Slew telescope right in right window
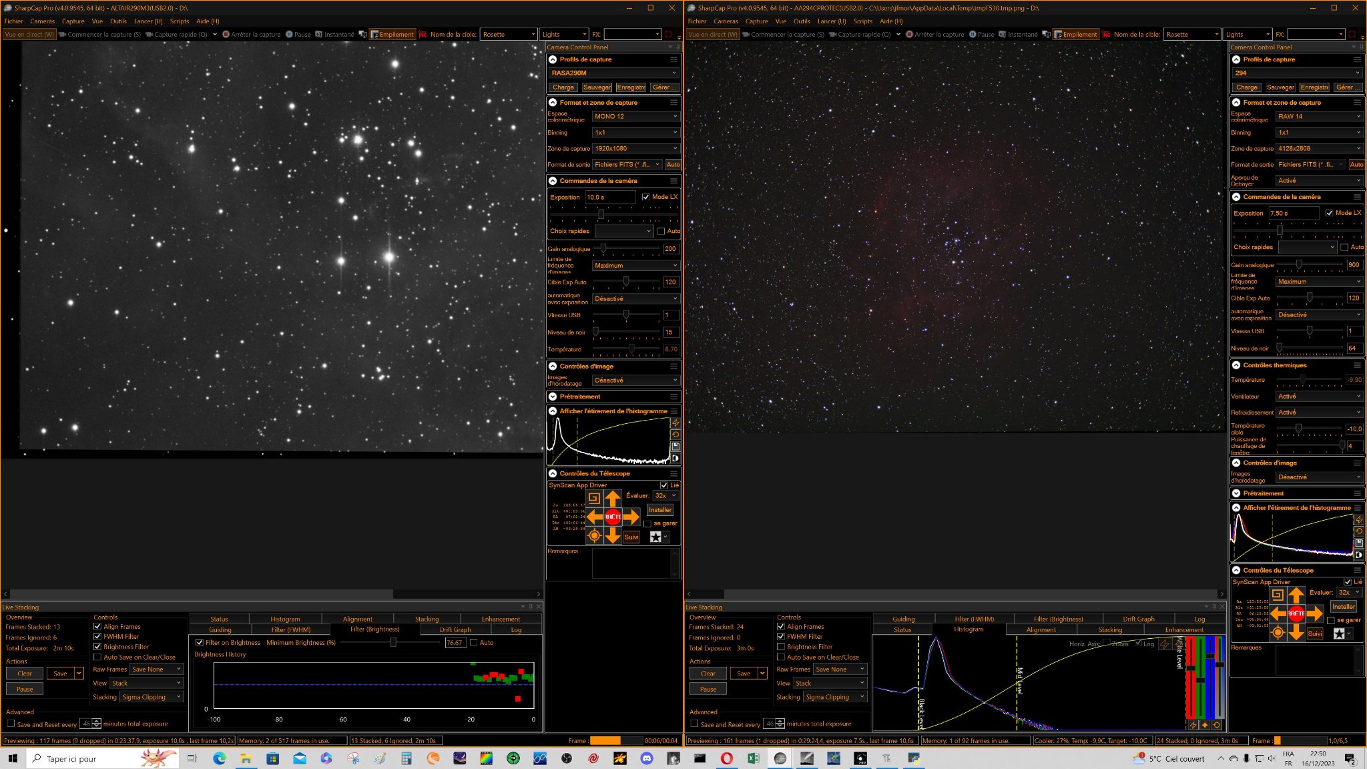The height and width of the screenshot is (769, 1367). point(1315,613)
